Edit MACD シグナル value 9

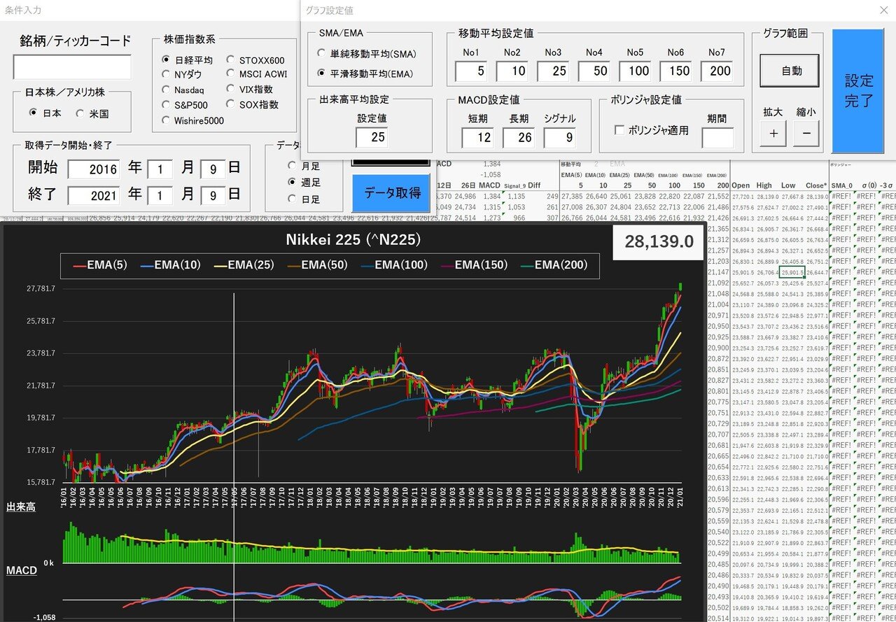560,138
